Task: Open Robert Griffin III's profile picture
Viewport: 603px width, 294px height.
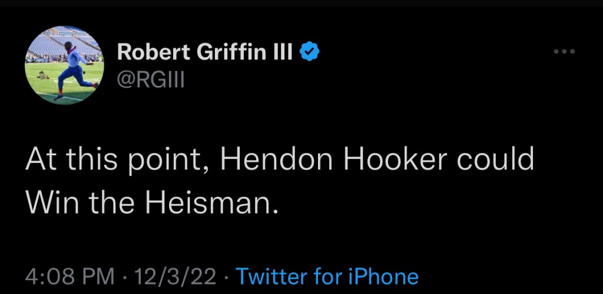Action: (65, 65)
